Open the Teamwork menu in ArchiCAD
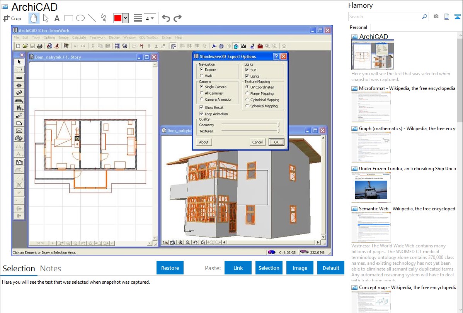463x313 pixels. (x=97, y=37)
